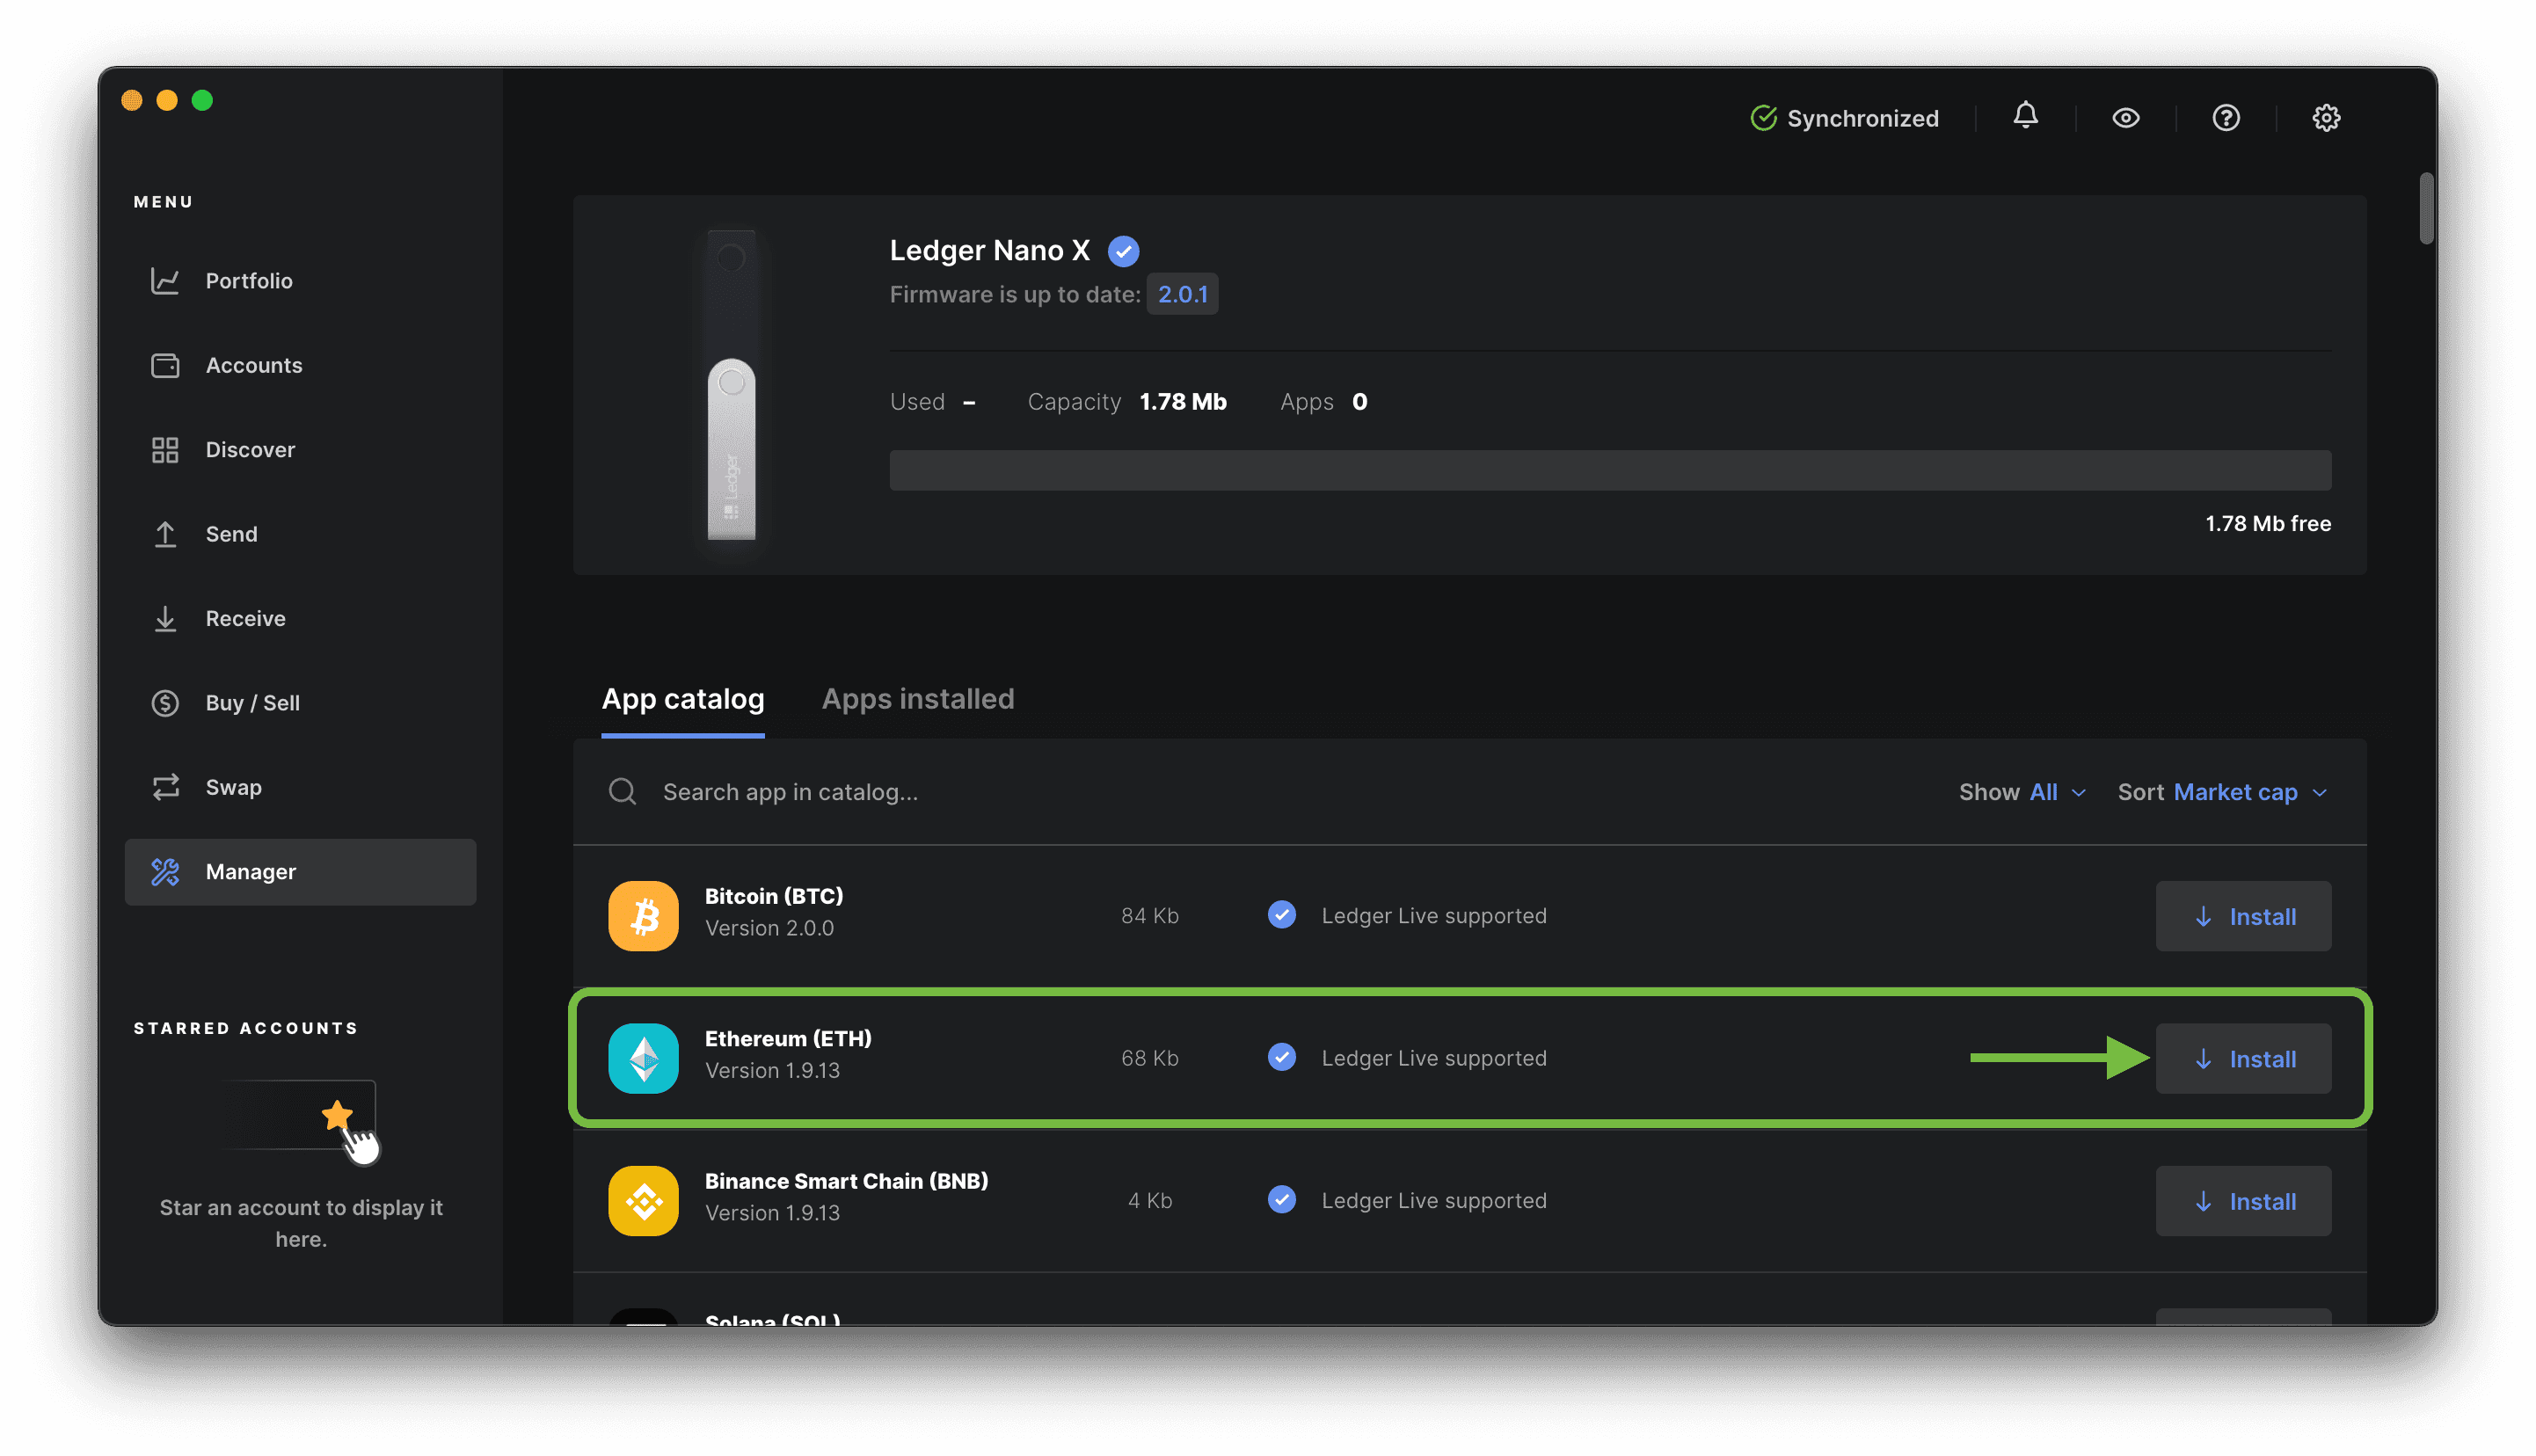The image size is (2536, 1456).
Task: Click the vertical scrollbar thumb
Action: click(x=2425, y=208)
